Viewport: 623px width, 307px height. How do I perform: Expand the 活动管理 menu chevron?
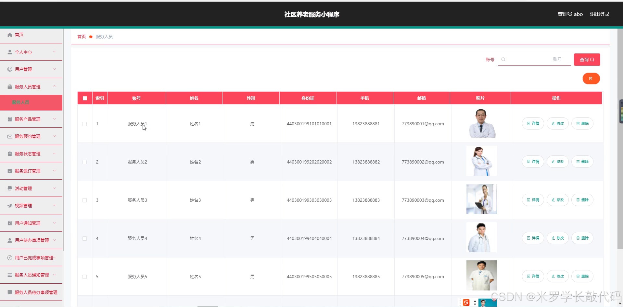(x=54, y=188)
